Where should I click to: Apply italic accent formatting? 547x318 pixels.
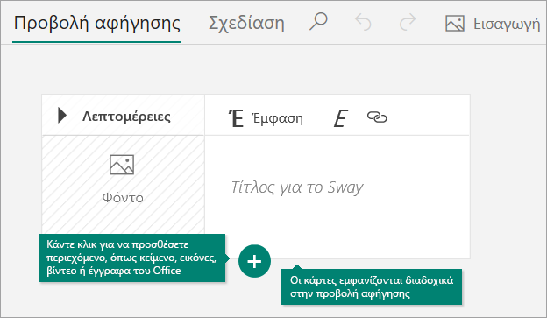340,118
